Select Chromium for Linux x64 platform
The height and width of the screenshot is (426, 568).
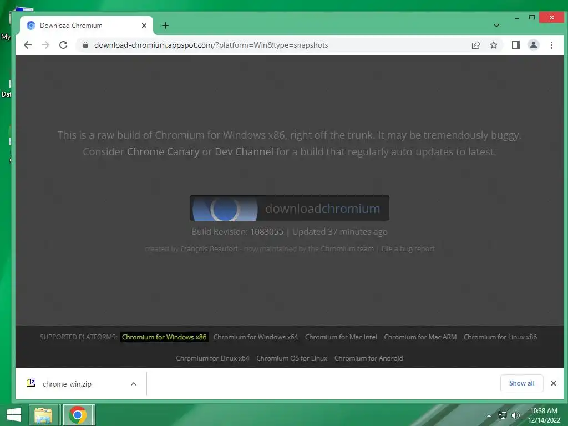(212, 358)
